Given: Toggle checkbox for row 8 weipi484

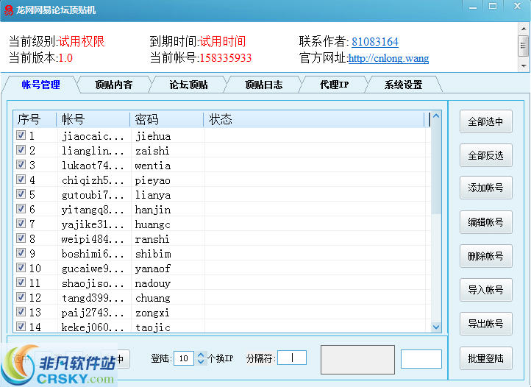Looking at the screenshot, I should [x=21, y=238].
